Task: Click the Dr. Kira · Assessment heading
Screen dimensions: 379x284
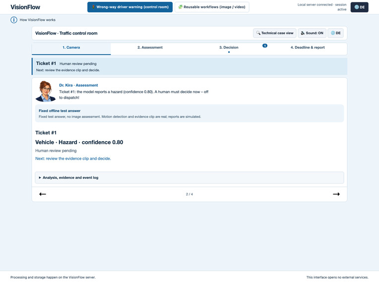Action: (x=78, y=85)
